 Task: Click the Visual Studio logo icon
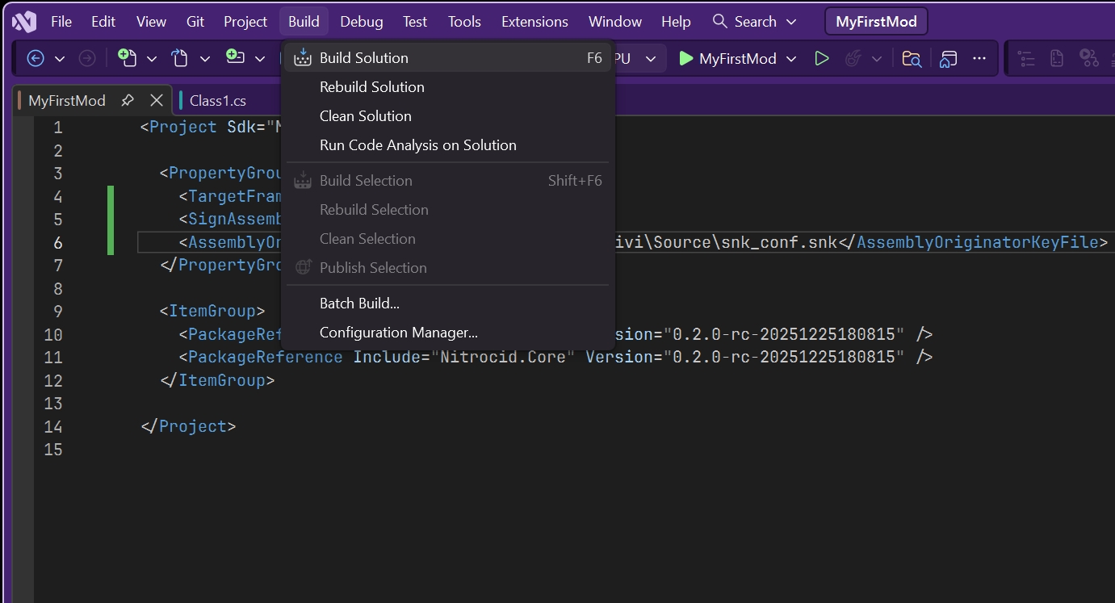pyautogui.click(x=24, y=22)
